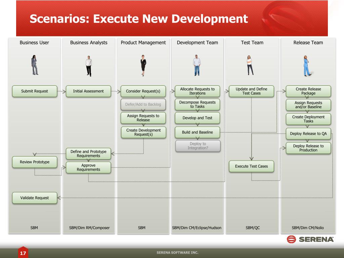This screenshot has width=344, height=258.
Task: Click Define and Prototype Requirements box
Action: point(88,154)
